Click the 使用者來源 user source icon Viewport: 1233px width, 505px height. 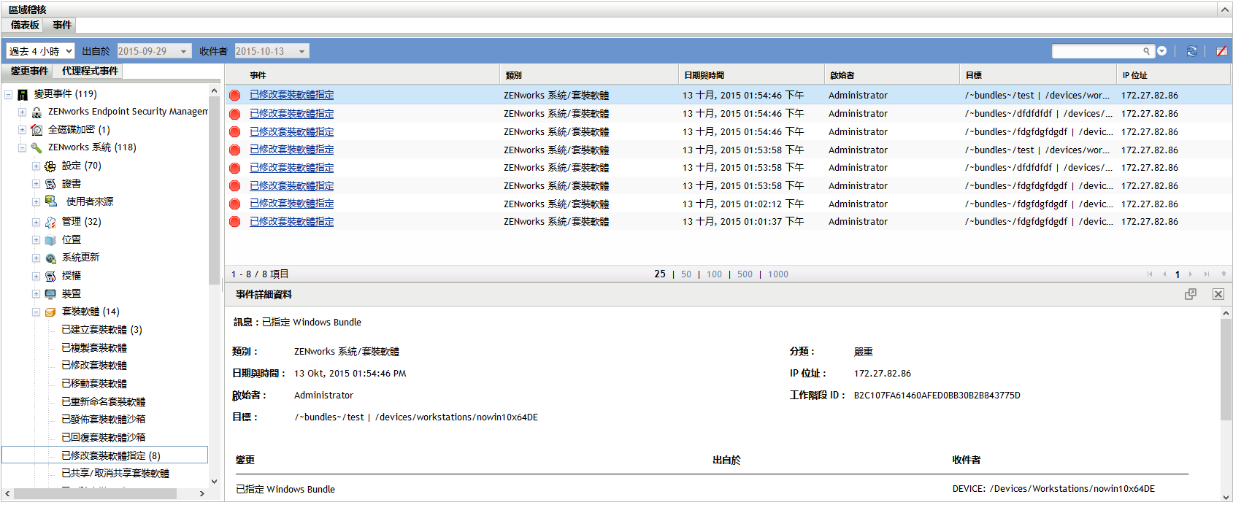click(51, 201)
